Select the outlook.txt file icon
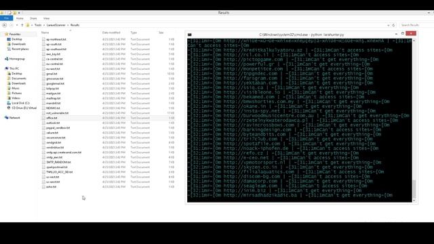Image resolution: width=434 pixels, height=244 pixels. point(43,123)
